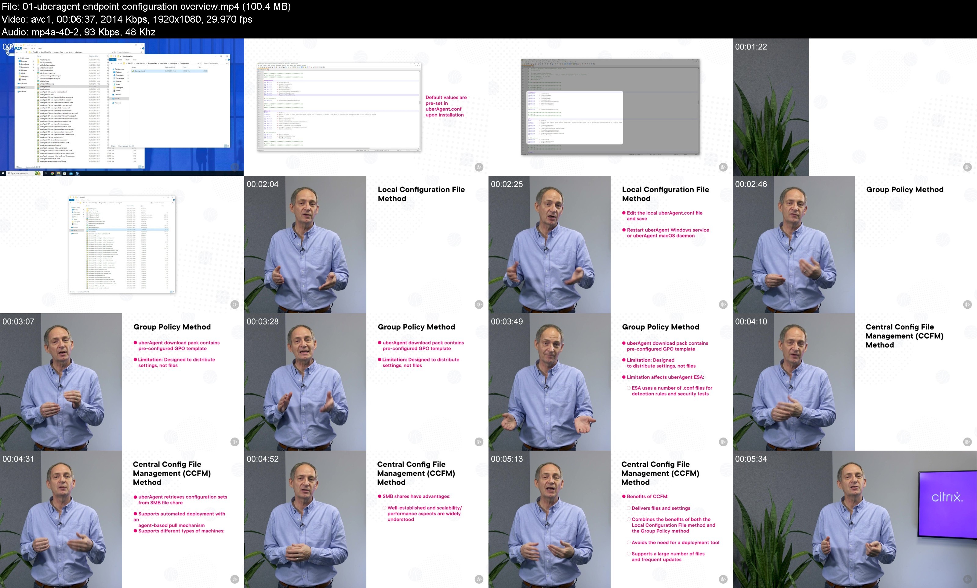
Task: Click the 'Limitation affects uberAgent ESA:' bullet
Action: (x=663, y=377)
